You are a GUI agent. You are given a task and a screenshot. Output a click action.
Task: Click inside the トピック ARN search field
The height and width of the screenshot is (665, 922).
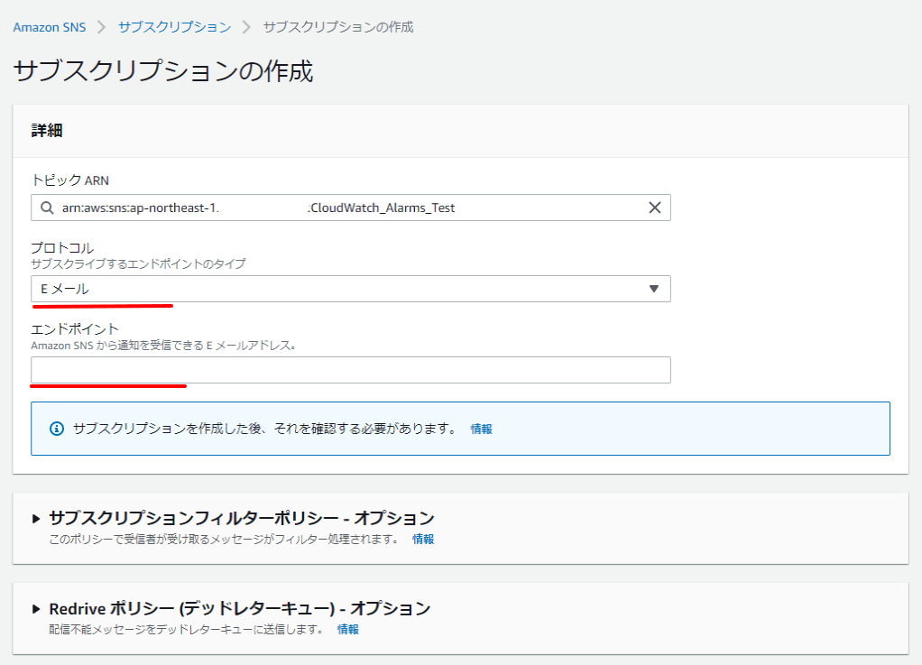pyautogui.click(x=350, y=208)
